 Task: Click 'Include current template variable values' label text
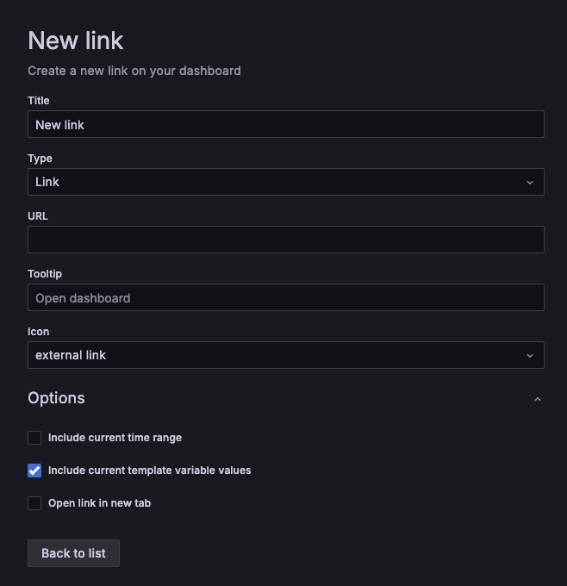pyautogui.click(x=149, y=471)
